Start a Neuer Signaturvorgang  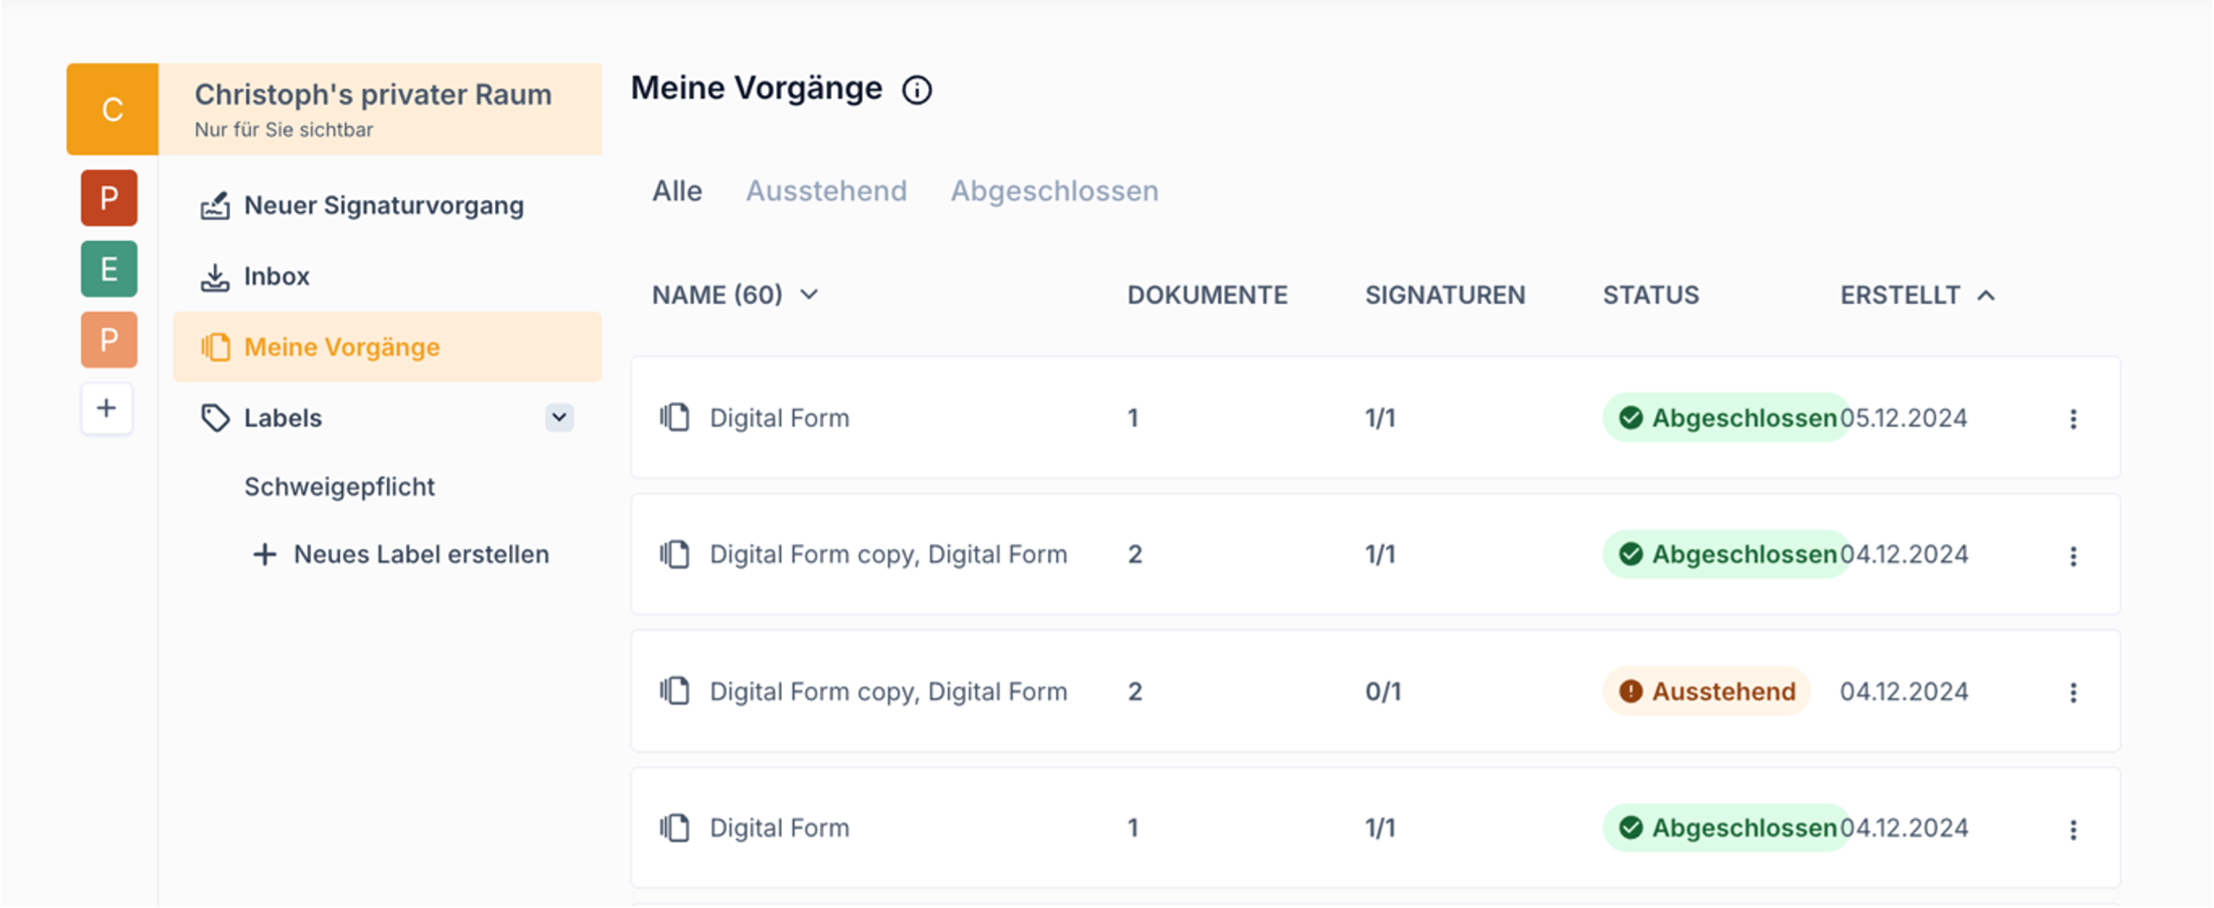(383, 206)
